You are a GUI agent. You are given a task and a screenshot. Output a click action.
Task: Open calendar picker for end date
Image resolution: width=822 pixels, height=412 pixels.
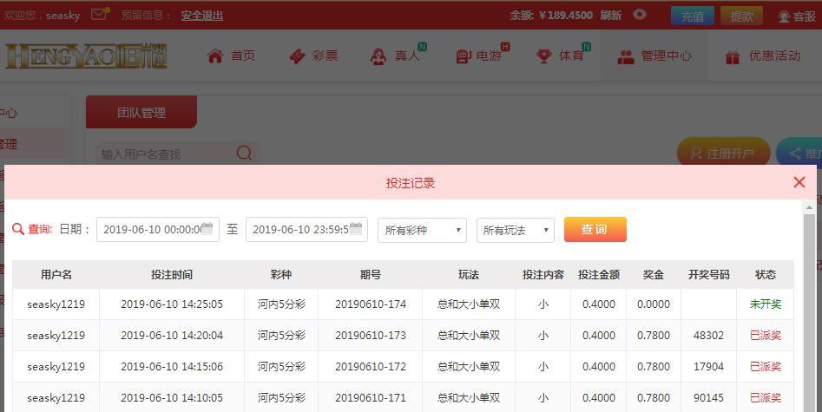click(x=356, y=229)
